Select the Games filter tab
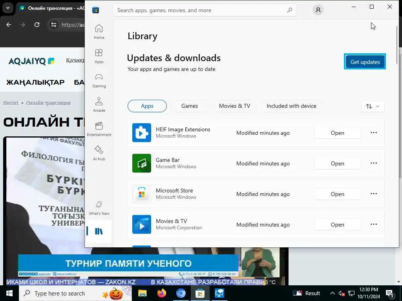 click(x=190, y=106)
